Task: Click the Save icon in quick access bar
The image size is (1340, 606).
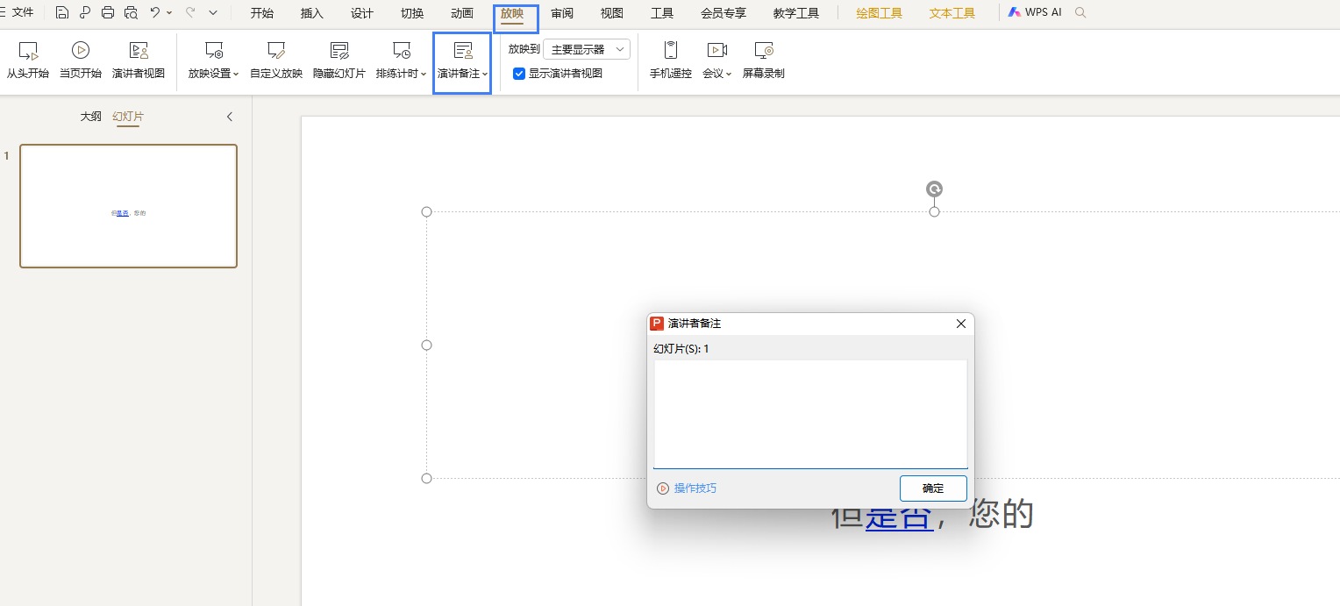Action: 61,12
